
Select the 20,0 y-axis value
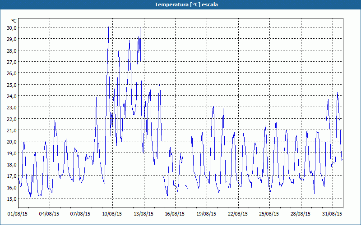point(12,142)
